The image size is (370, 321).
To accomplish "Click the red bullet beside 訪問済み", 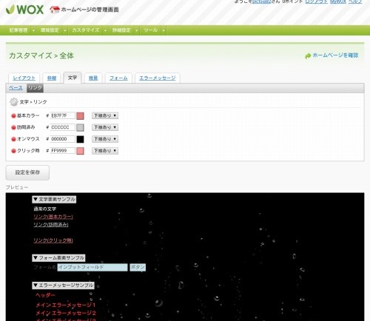I will coord(13,127).
